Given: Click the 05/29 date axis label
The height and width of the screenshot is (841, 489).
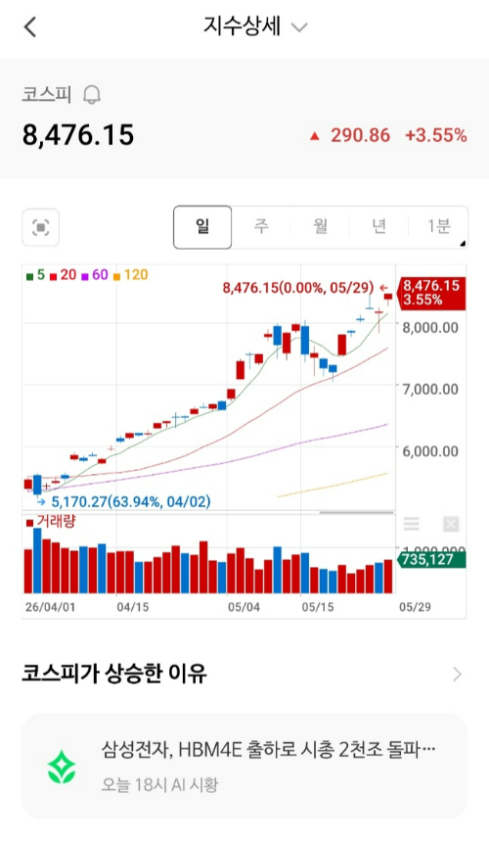Looking at the screenshot, I should [415, 607].
